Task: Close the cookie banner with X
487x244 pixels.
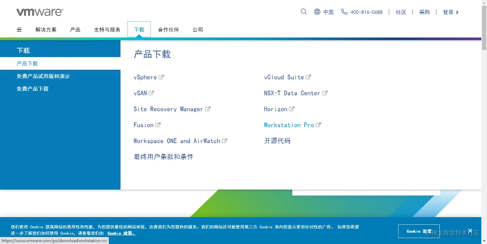Action: (470, 231)
